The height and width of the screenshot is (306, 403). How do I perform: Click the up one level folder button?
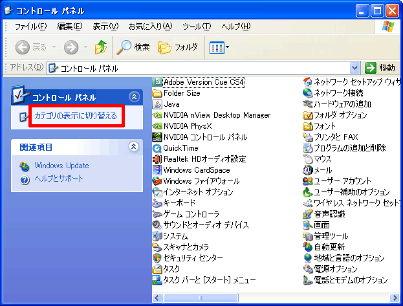coord(101,47)
